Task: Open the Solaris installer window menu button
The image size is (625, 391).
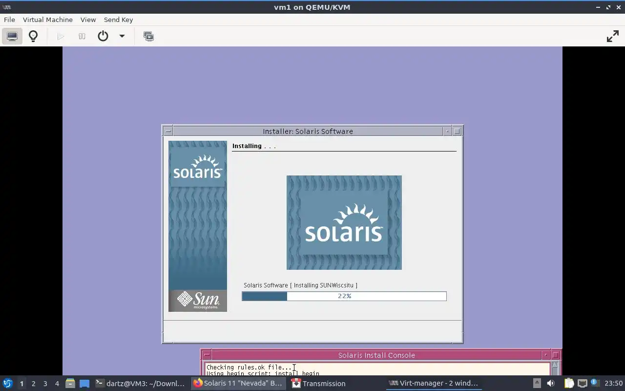Action: click(168, 131)
